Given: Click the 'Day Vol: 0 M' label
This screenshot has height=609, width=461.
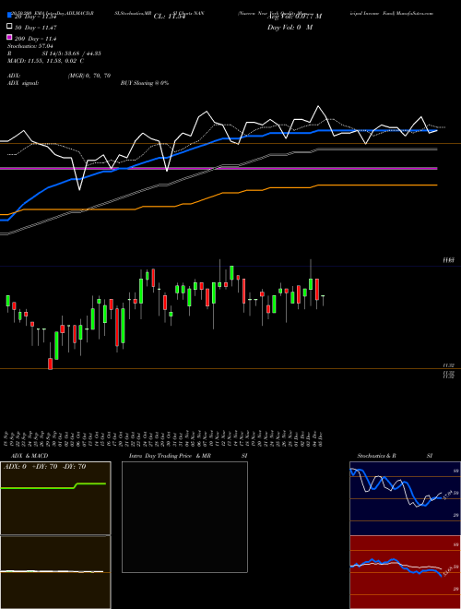Looking at the screenshot, I should (x=290, y=28).
